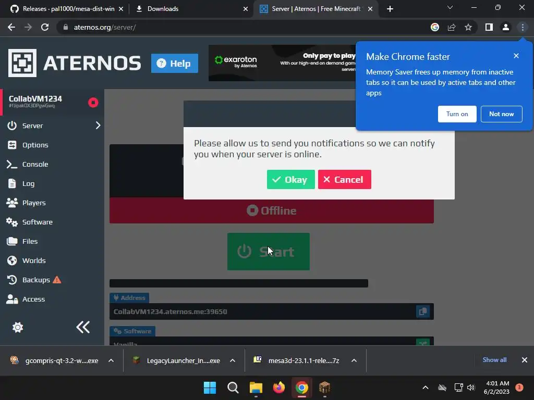Open Players in the sidebar

34,203
